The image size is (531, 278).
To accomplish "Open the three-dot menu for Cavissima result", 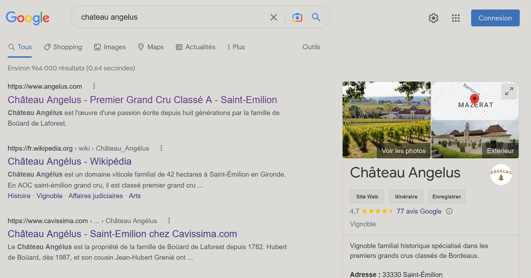I will point(169,221).
